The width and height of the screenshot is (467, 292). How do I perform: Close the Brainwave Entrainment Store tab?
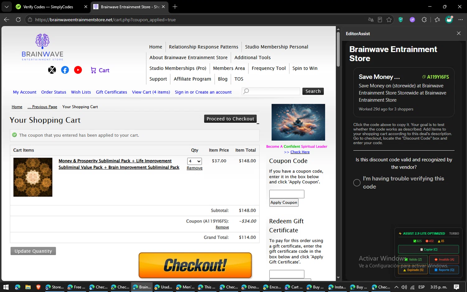pyautogui.click(x=163, y=7)
